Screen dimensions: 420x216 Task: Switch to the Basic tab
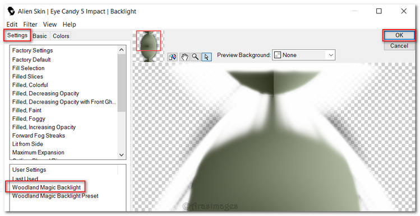click(40, 36)
